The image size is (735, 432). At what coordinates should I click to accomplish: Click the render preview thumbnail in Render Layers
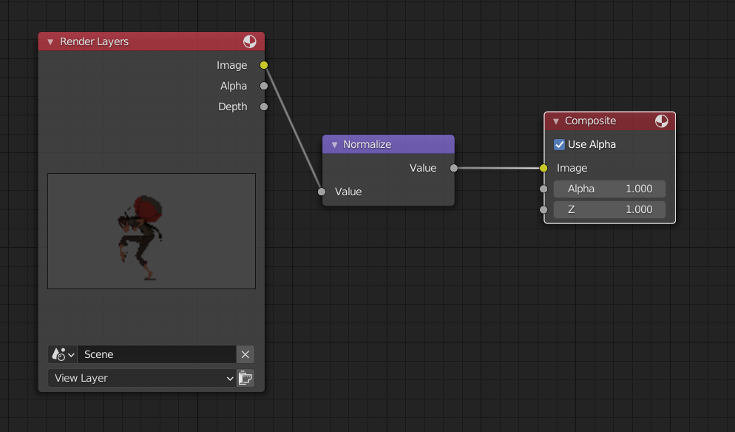coord(151,231)
